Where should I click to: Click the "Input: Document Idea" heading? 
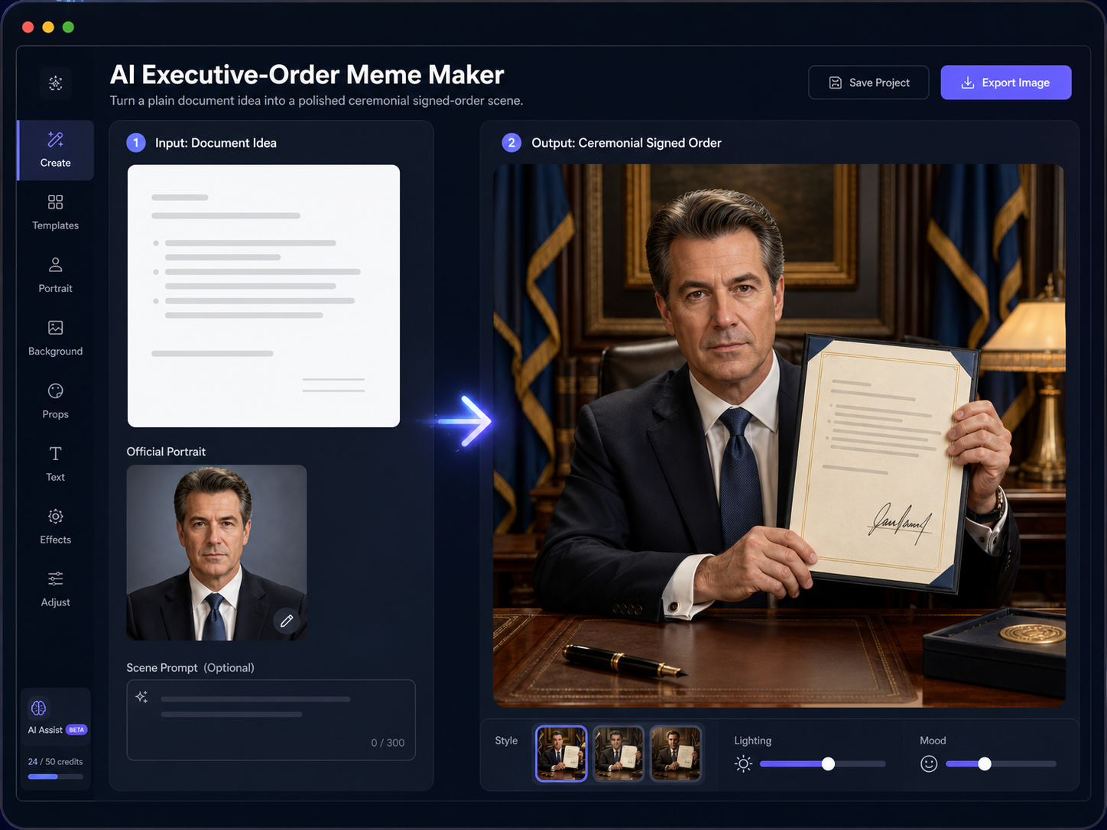point(216,143)
